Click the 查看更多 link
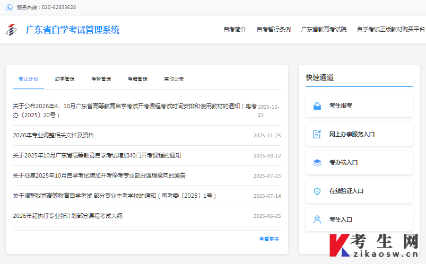 click(x=269, y=239)
